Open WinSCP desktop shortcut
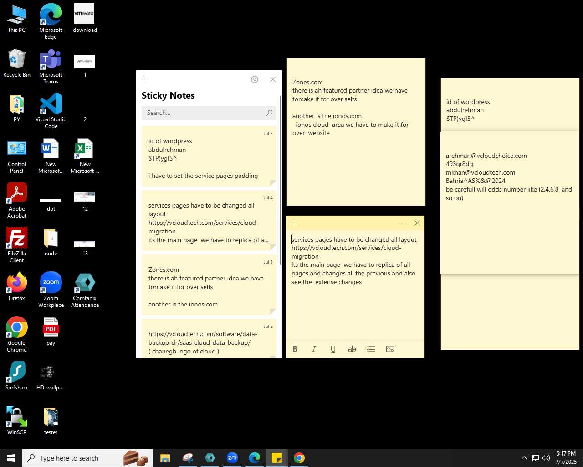 [x=17, y=421]
